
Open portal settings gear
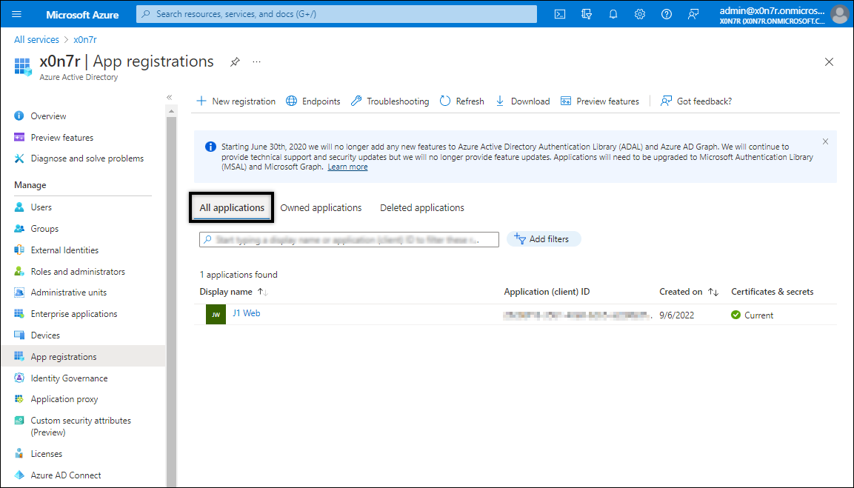640,14
